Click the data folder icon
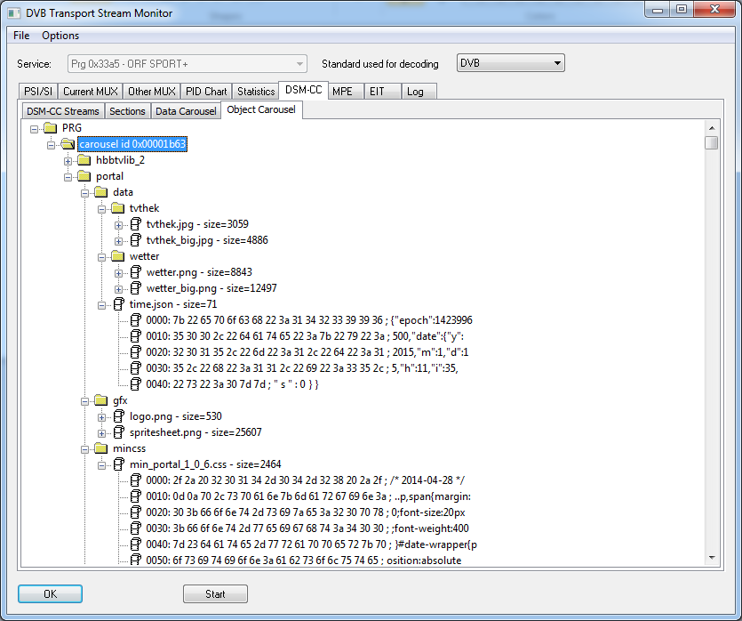 100,192
